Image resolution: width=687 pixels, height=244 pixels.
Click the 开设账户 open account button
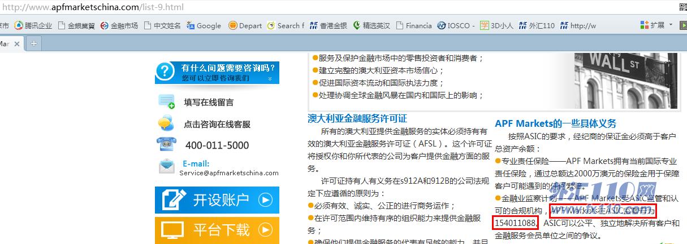pyautogui.click(x=217, y=200)
